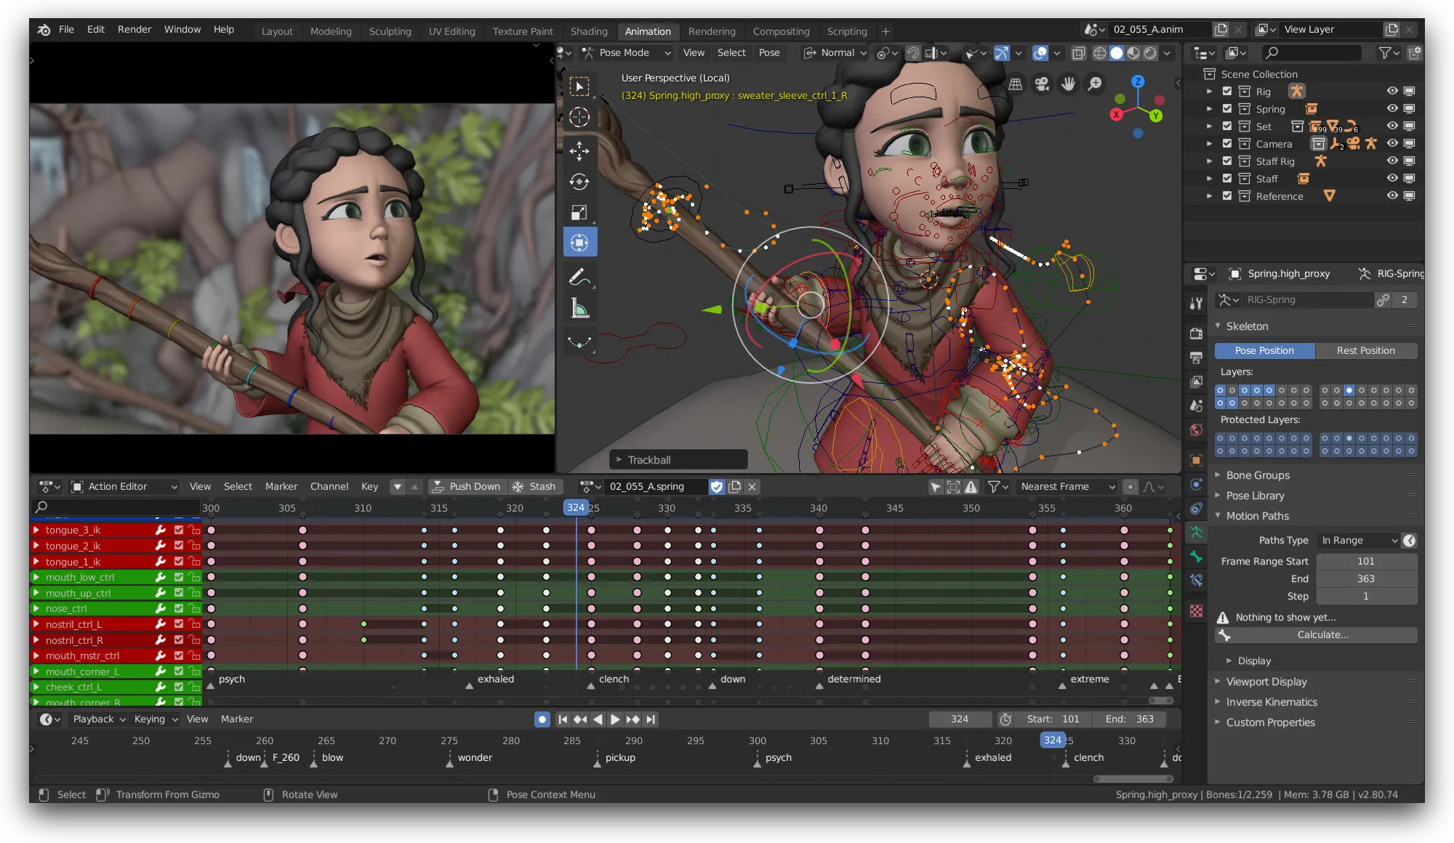The image size is (1454, 843).
Task: Uncheck the Camera collection checkbox
Action: 1227,144
